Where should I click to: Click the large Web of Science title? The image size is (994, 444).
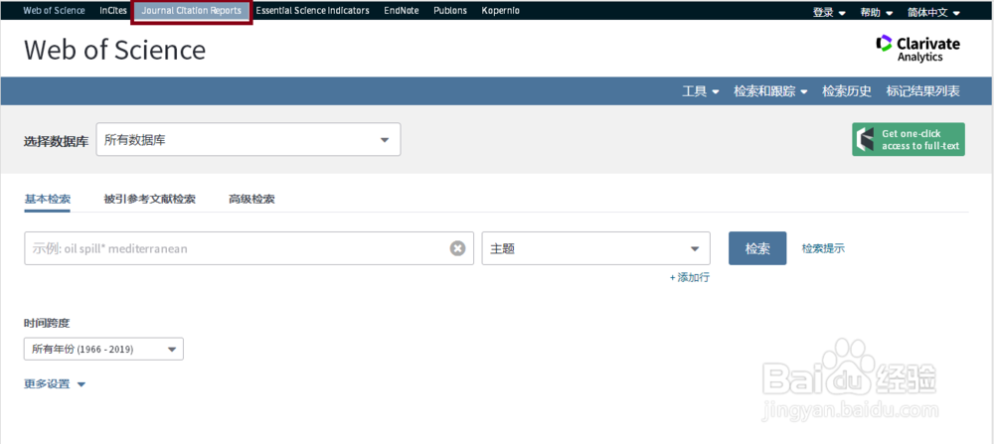point(114,50)
